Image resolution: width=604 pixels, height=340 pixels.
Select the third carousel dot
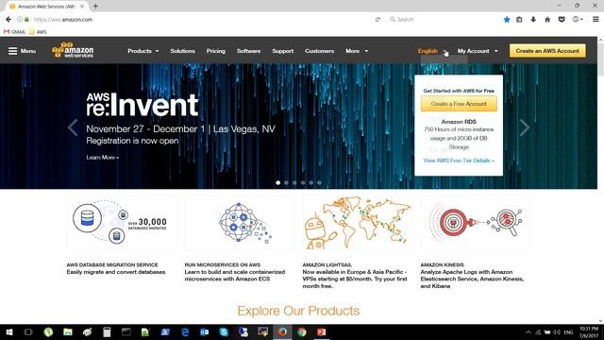pos(294,182)
